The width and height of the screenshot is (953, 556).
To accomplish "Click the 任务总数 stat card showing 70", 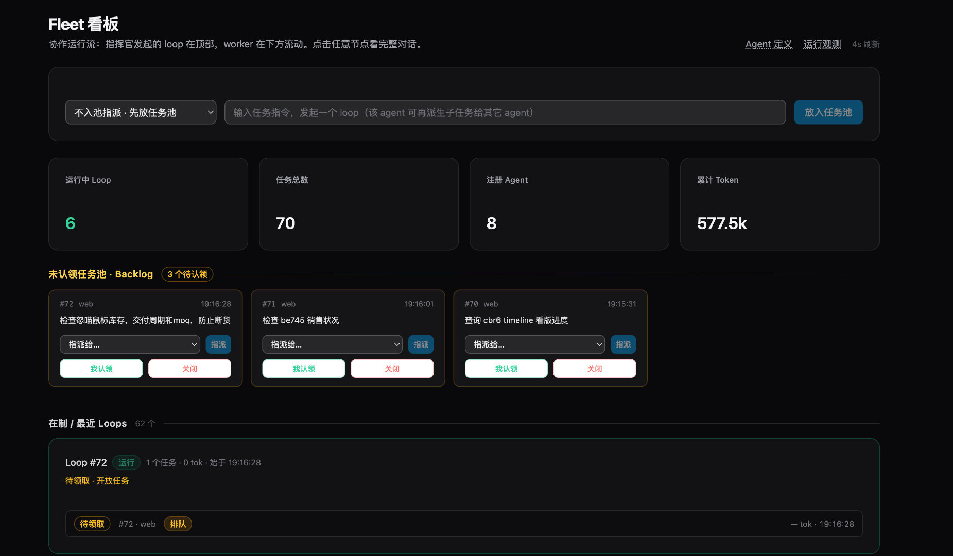I will pos(359,204).
